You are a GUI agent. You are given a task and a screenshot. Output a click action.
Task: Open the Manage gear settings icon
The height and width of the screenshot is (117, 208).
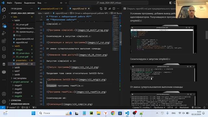point(4,102)
